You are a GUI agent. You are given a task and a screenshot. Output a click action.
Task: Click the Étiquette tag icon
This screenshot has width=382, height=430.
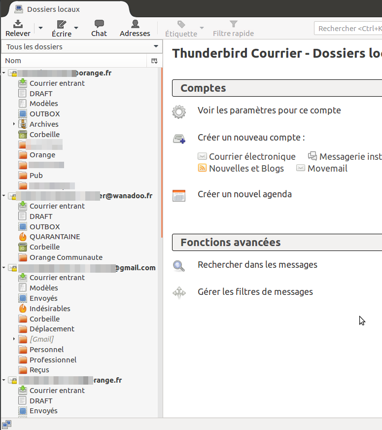pos(181,24)
